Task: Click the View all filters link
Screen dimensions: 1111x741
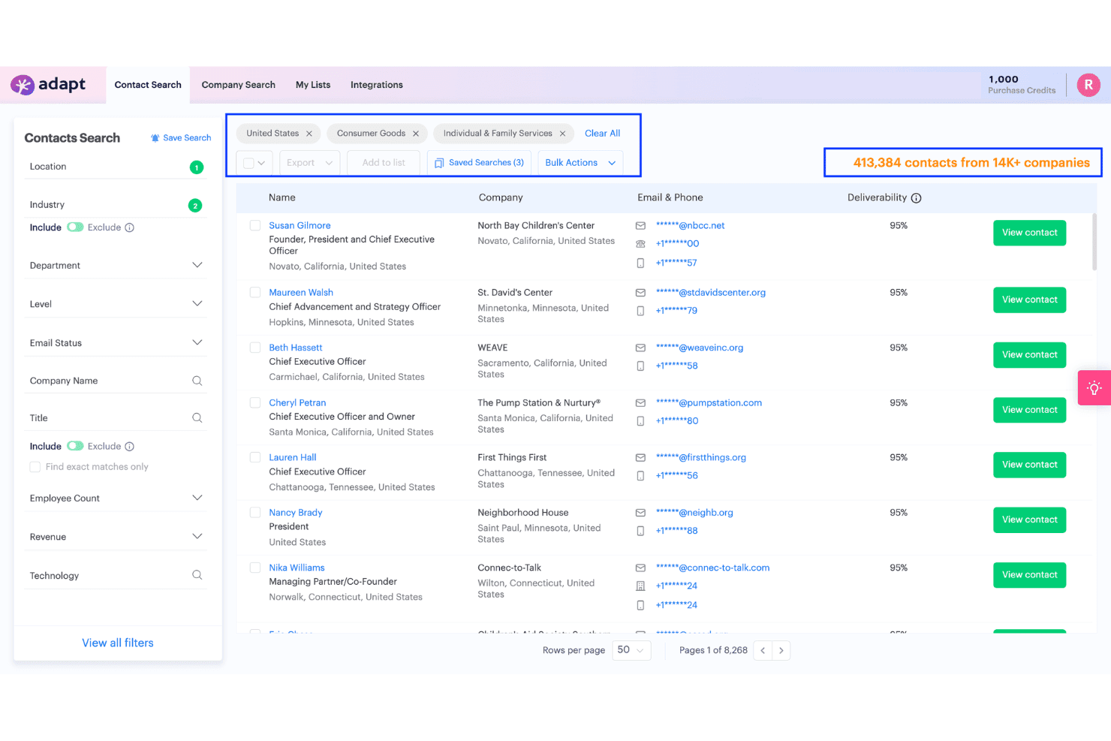Action: [118, 643]
